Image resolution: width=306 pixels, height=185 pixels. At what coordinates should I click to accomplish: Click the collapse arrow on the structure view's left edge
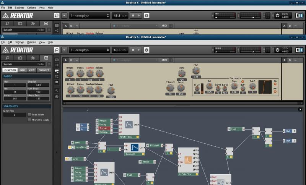click(57, 152)
